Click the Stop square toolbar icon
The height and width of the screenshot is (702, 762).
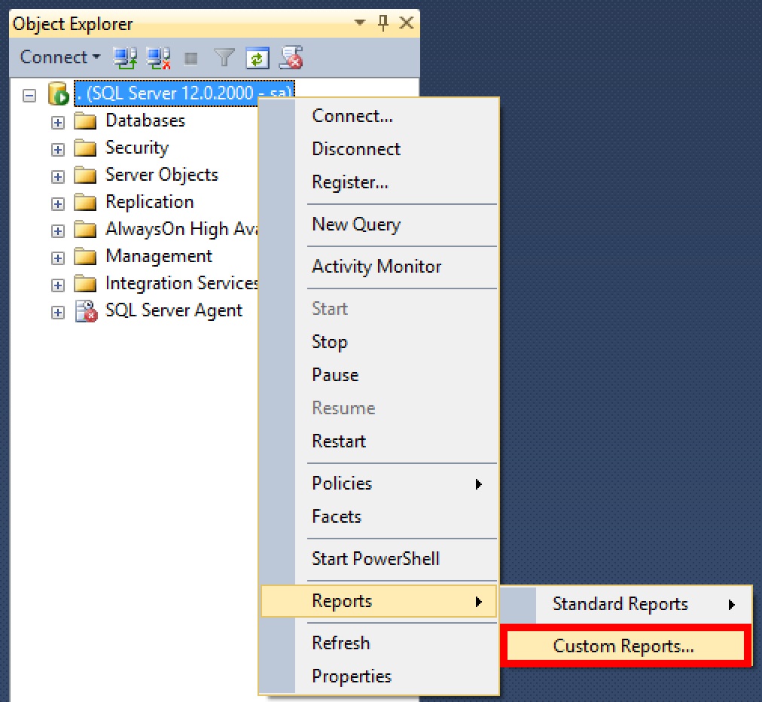pyautogui.click(x=191, y=58)
